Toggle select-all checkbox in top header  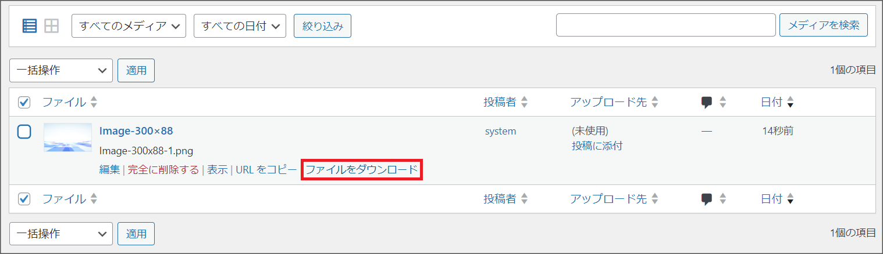pyautogui.click(x=24, y=103)
